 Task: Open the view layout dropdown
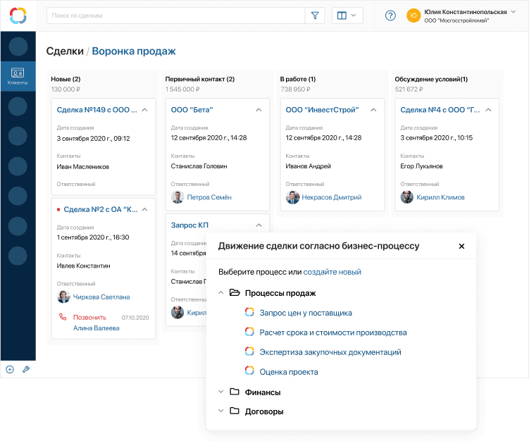pos(347,15)
